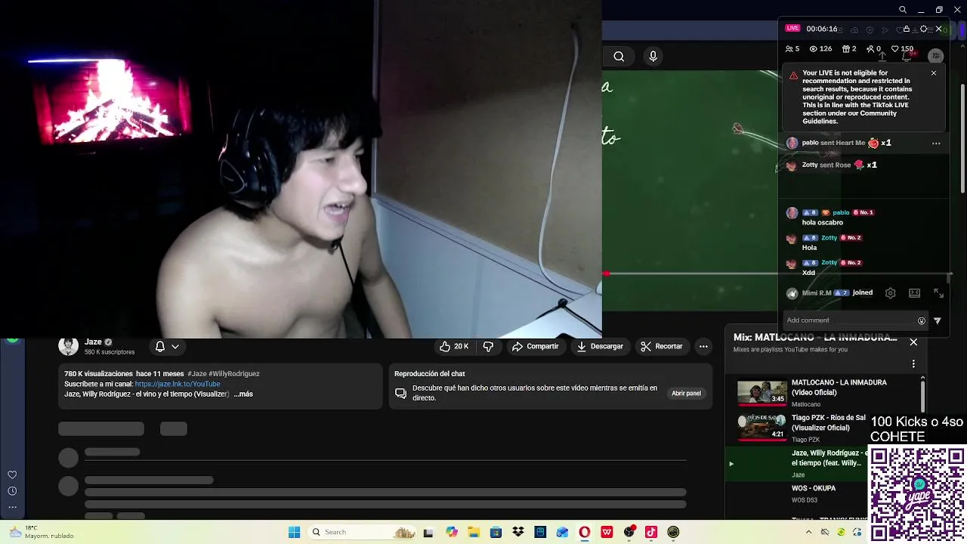967x544 pixels.
Task: Open history clock icon in left sidebar
Action: point(12,491)
